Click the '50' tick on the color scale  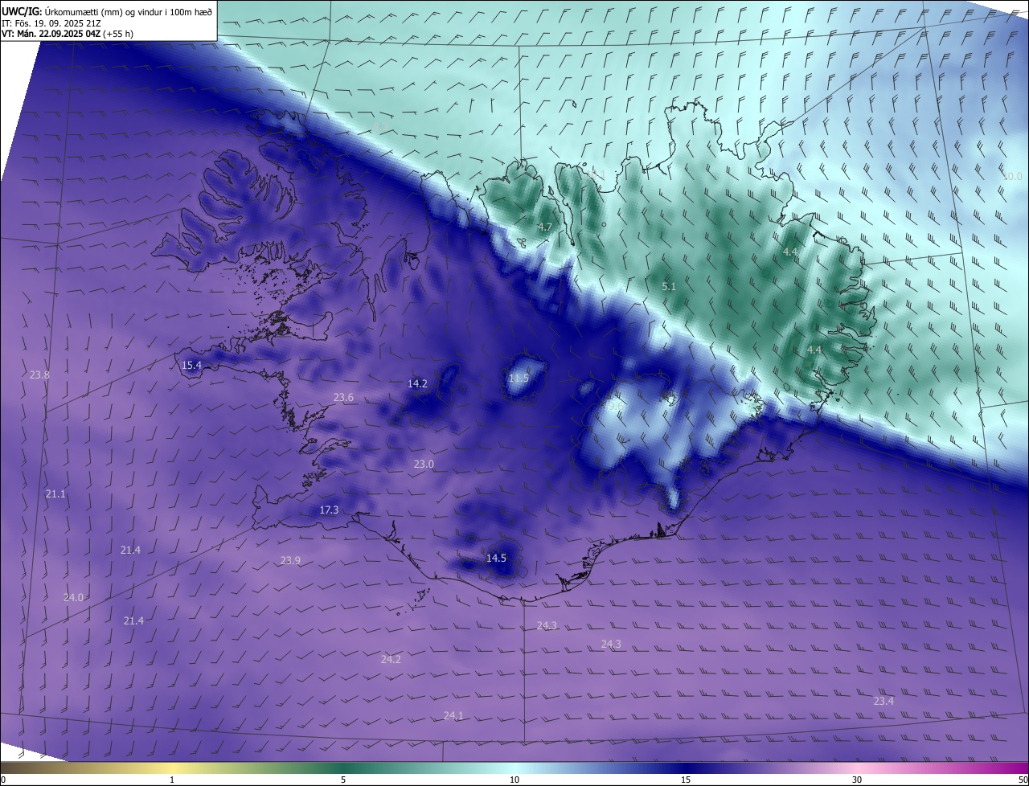pos(1023,780)
